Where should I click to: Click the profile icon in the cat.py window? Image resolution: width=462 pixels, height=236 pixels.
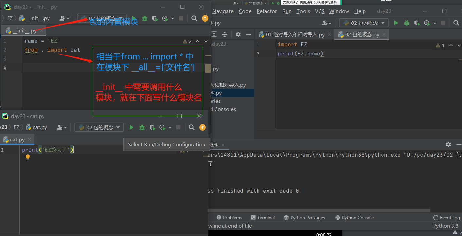click(x=162, y=127)
